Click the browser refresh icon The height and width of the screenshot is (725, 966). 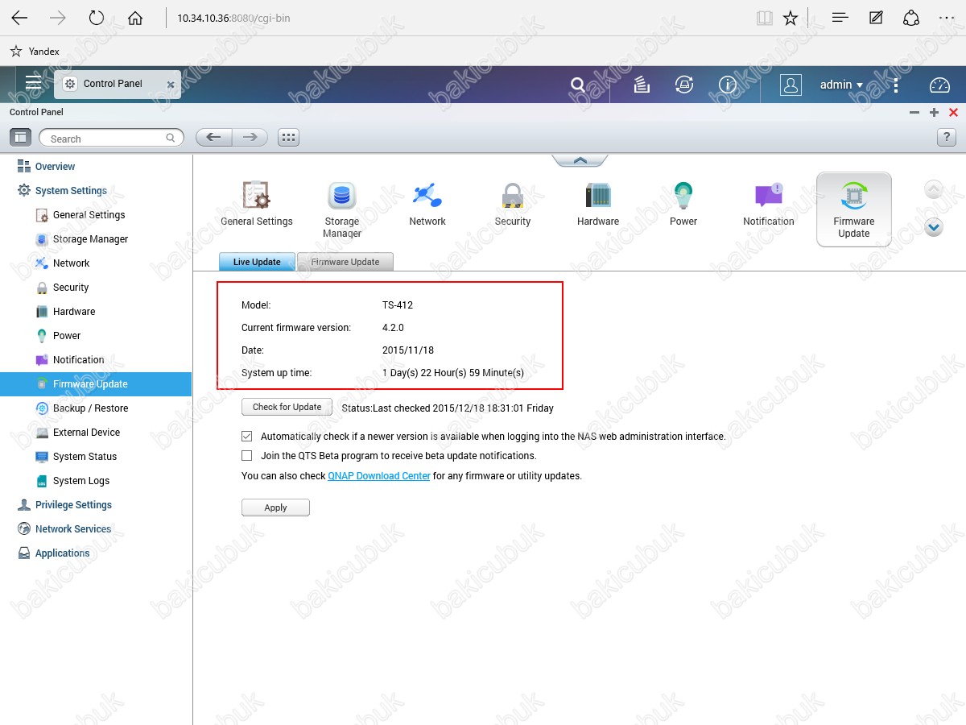97,18
